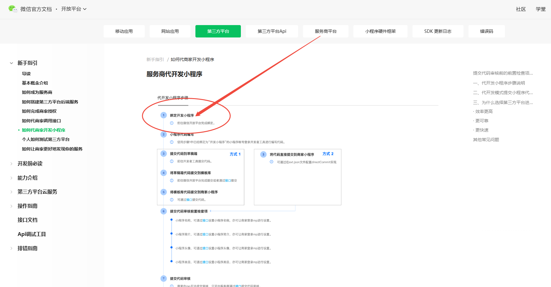Expand the 第三方平台云服务 section

click(x=11, y=192)
